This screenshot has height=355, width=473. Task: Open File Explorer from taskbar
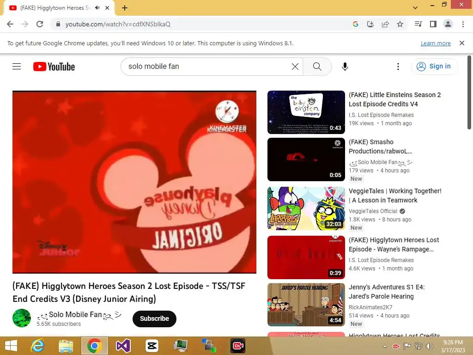[x=66, y=346]
